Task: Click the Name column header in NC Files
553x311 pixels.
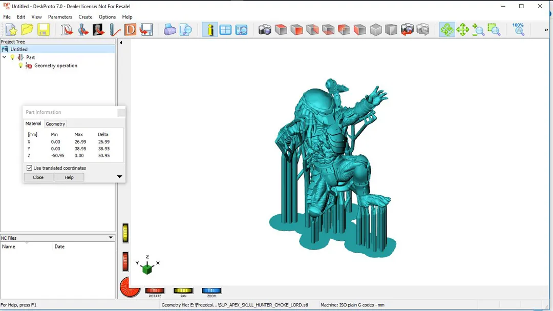Action: (x=27, y=246)
